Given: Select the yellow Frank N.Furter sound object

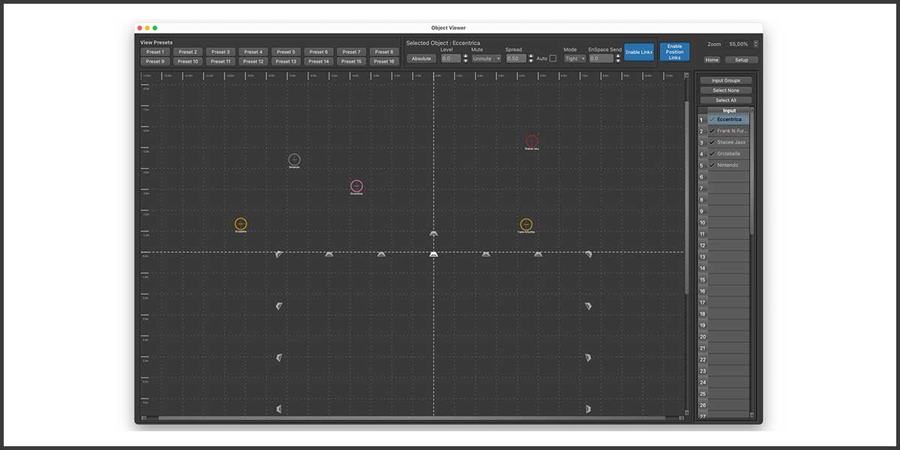Looking at the screenshot, I should pyautogui.click(x=526, y=224).
